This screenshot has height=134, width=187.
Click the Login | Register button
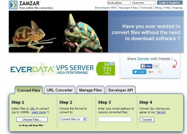(x=170, y=3)
